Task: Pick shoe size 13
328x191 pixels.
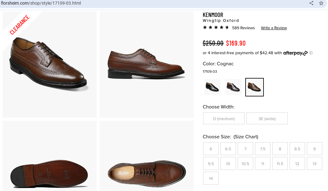Action: click(314, 164)
